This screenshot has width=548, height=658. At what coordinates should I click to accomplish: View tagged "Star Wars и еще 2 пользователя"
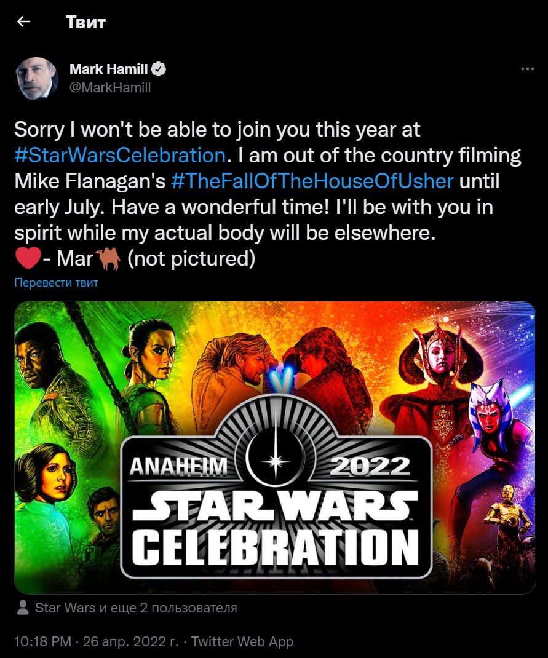tap(136, 608)
